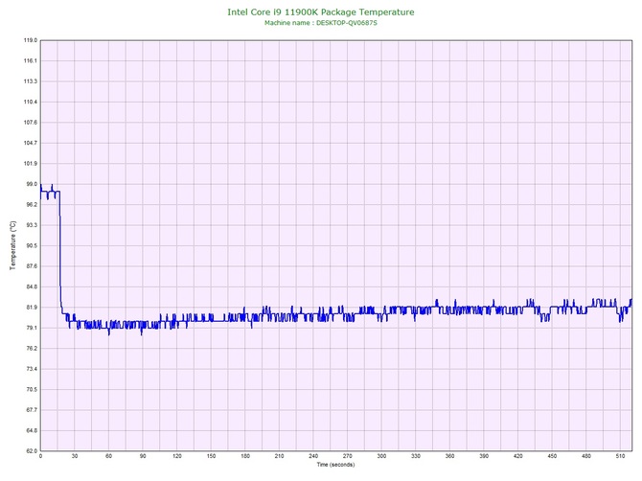Click the 510 seconds tick label
Viewport: 642px width, 481px height.
(620, 456)
